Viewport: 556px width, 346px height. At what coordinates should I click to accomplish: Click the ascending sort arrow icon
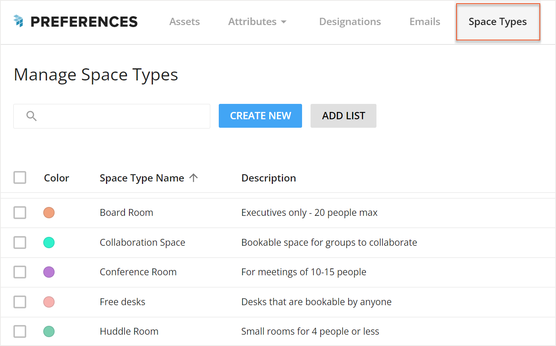tap(194, 177)
